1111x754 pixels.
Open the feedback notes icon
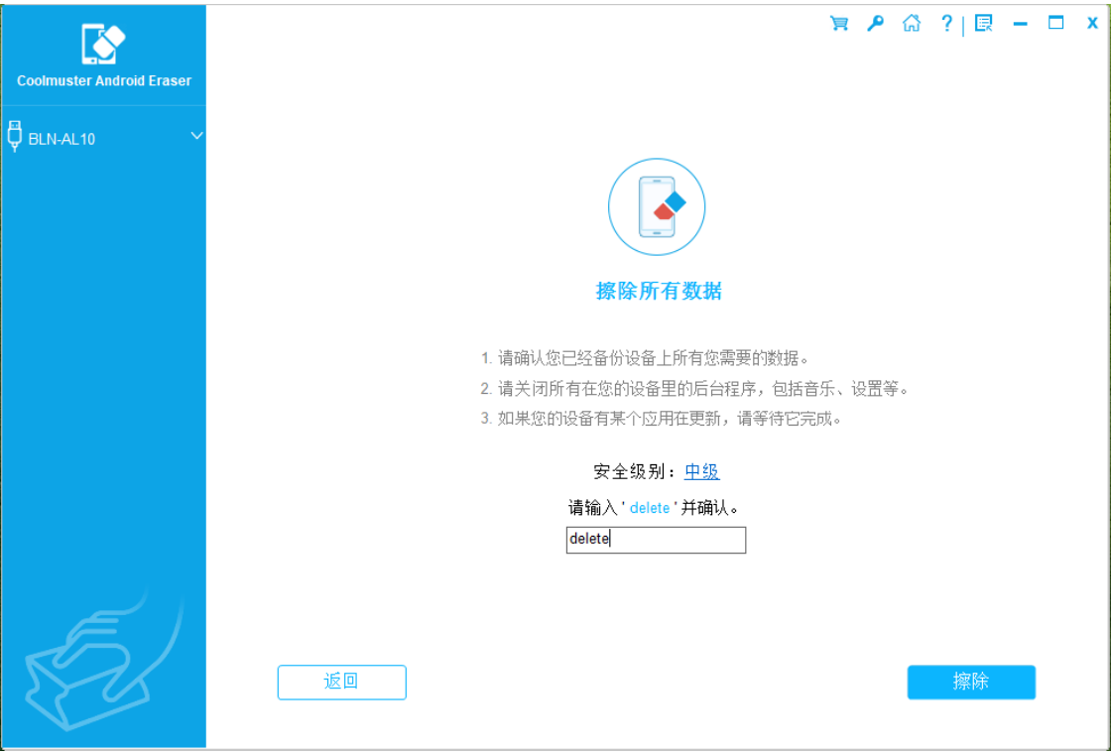coord(983,24)
